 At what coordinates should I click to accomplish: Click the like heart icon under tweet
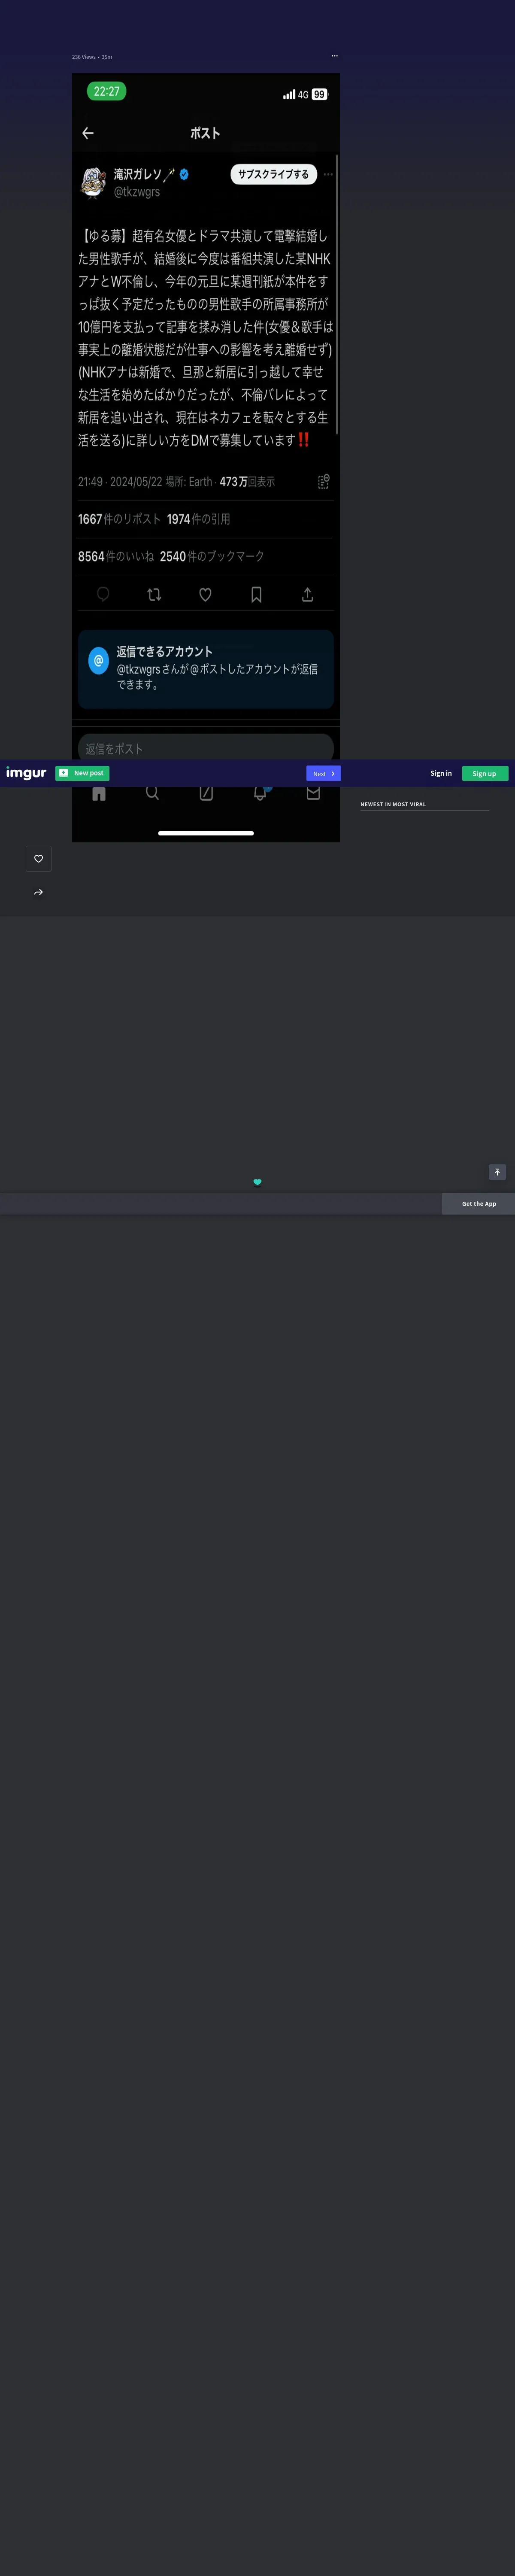click(205, 594)
